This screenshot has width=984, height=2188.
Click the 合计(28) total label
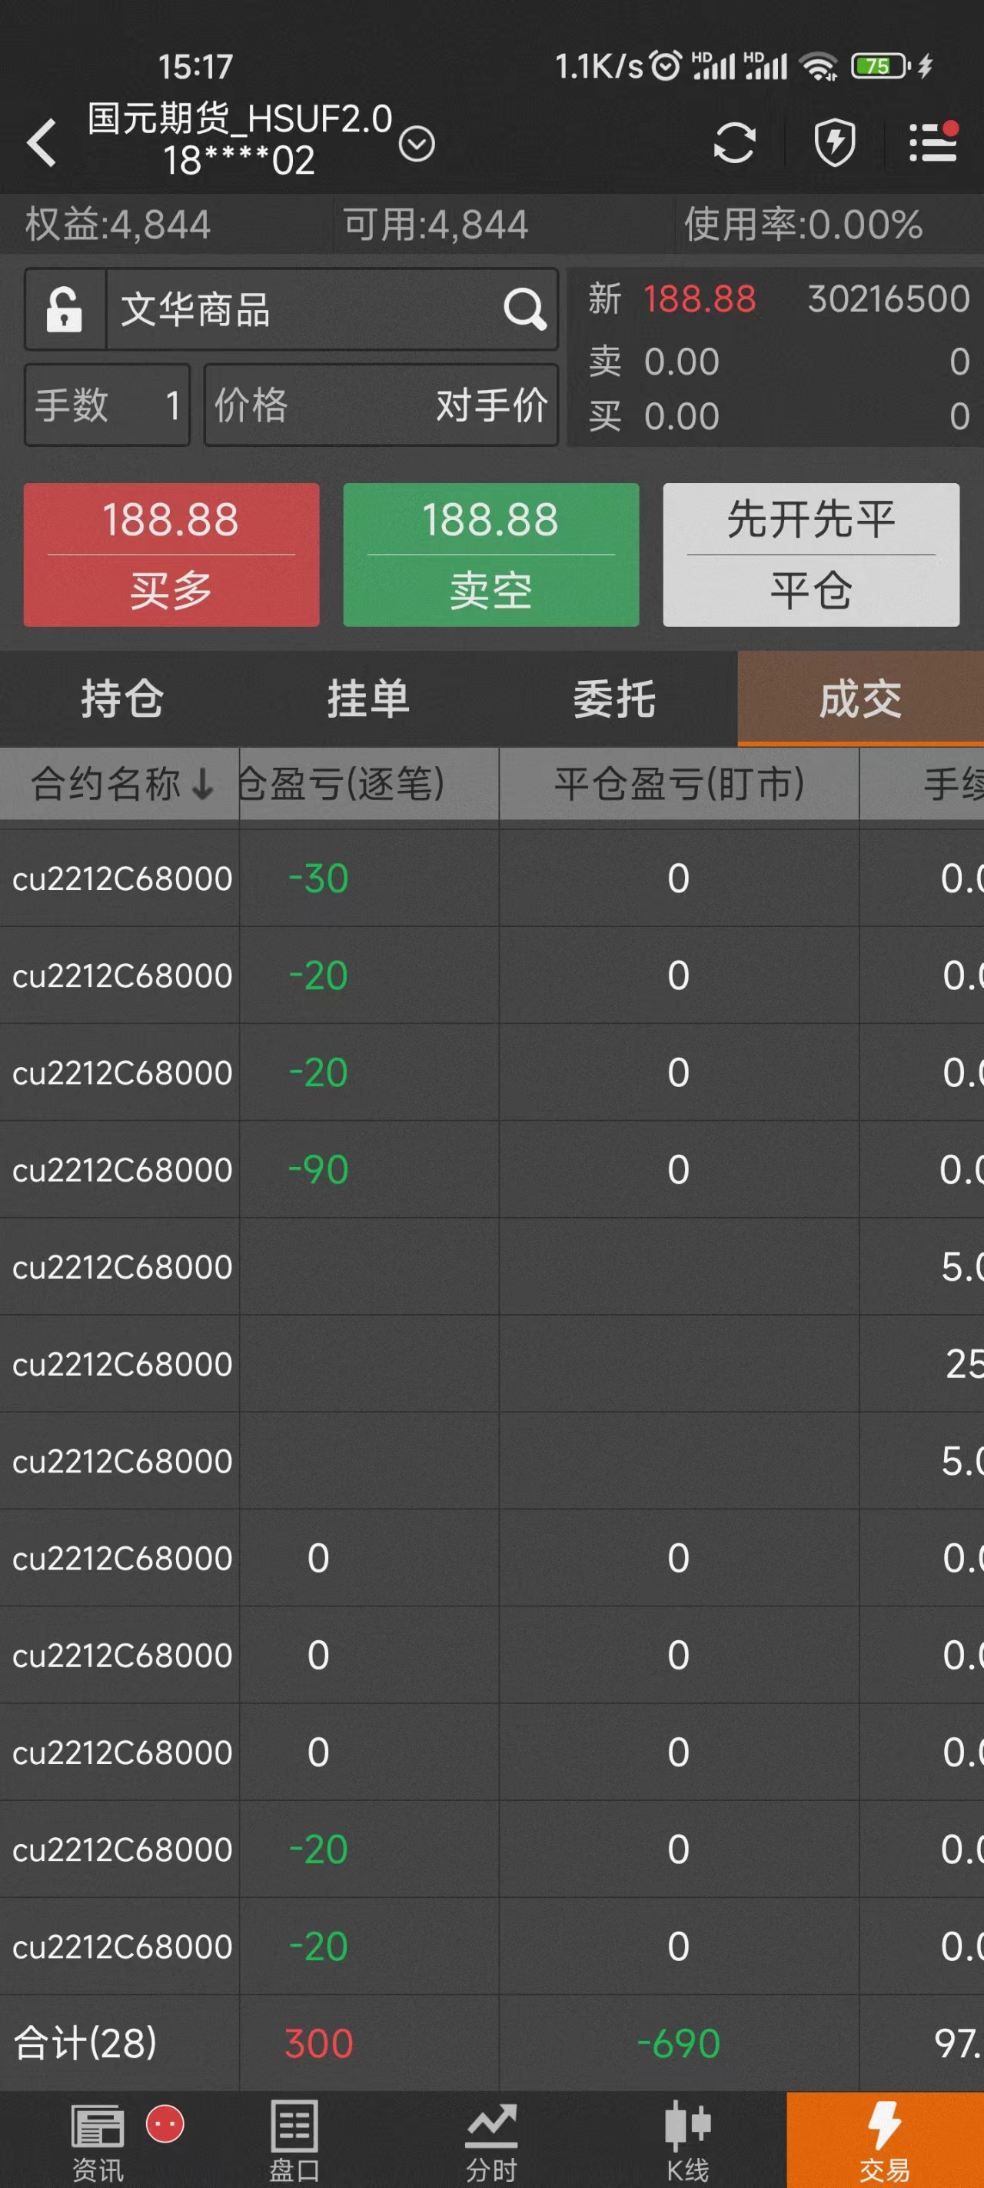pyautogui.click(x=86, y=2043)
